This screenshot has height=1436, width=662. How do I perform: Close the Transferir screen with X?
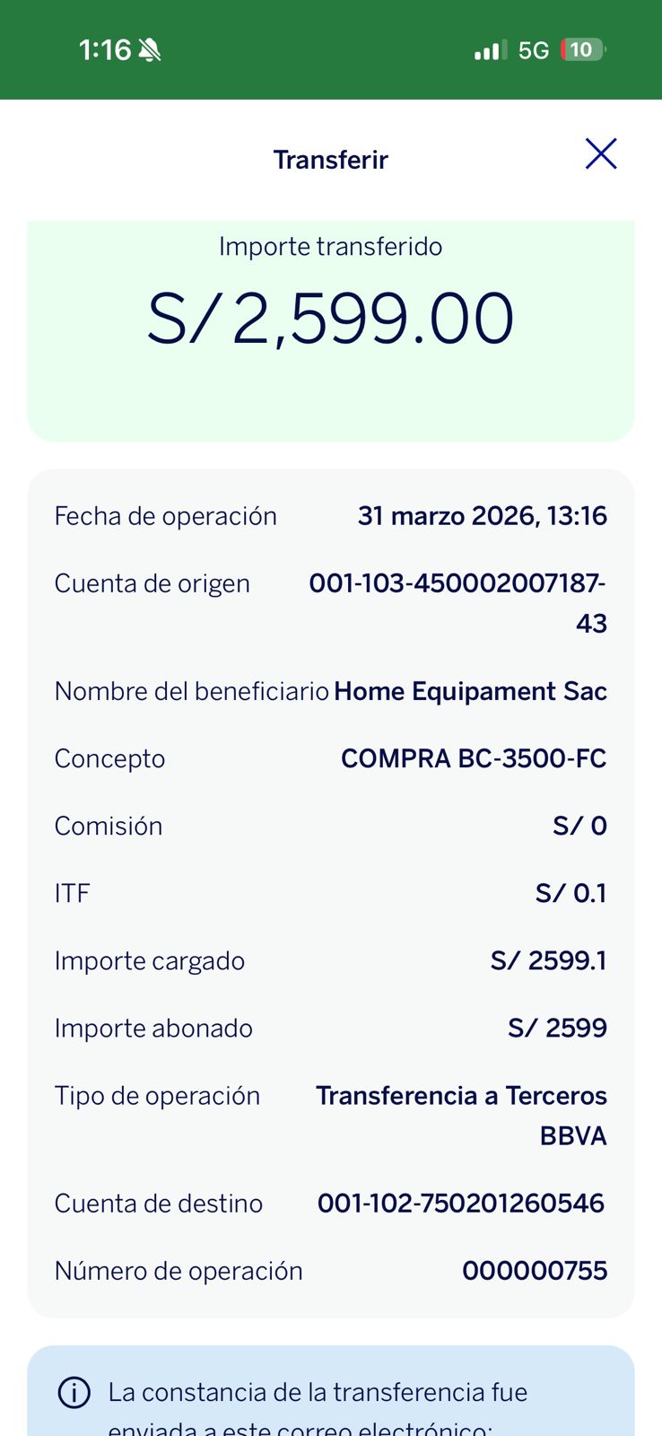click(601, 154)
